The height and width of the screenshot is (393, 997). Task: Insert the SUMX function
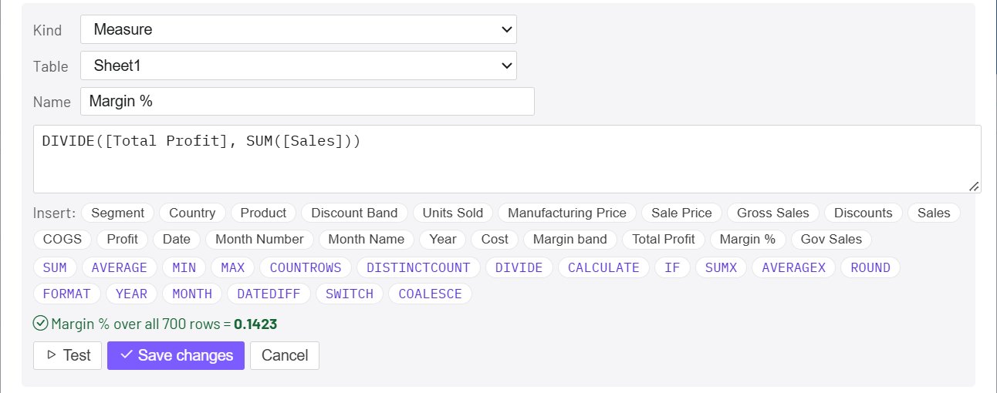point(721,267)
